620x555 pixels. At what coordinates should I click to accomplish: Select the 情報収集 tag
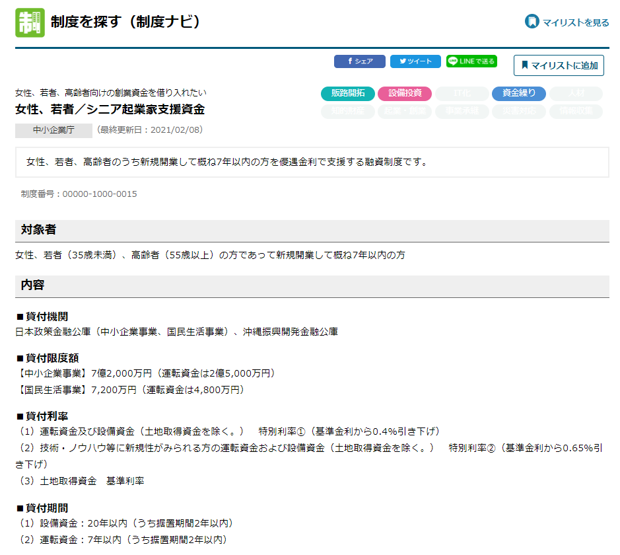575,111
